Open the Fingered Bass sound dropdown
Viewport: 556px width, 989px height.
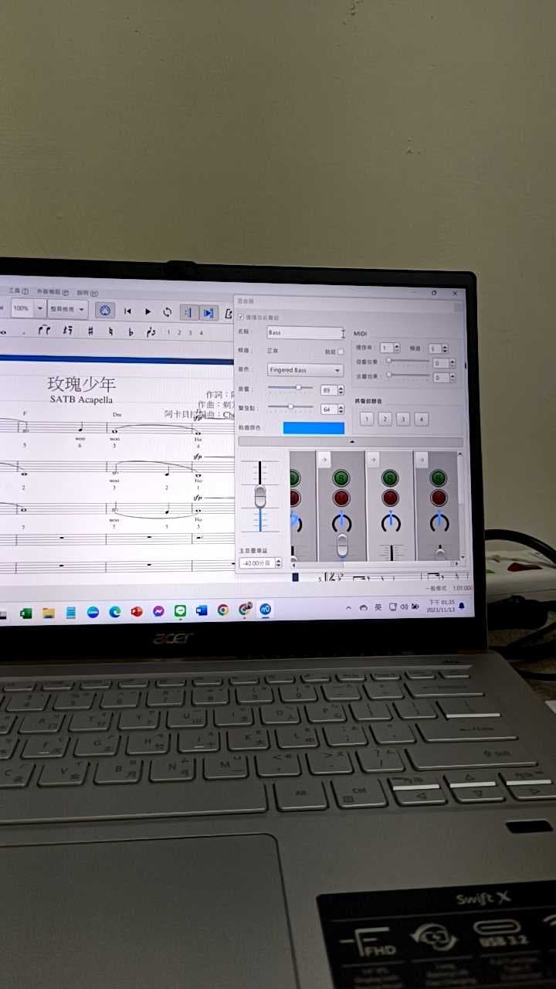pyautogui.click(x=304, y=370)
